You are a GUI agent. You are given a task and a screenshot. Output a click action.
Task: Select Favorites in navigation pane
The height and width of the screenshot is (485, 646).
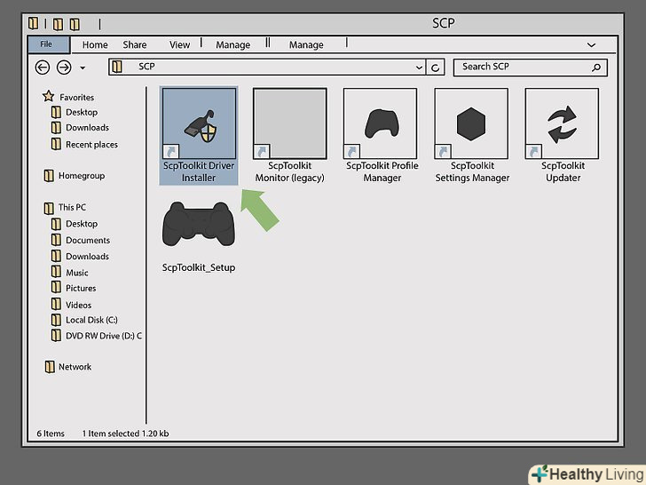[x=76, y=98]
